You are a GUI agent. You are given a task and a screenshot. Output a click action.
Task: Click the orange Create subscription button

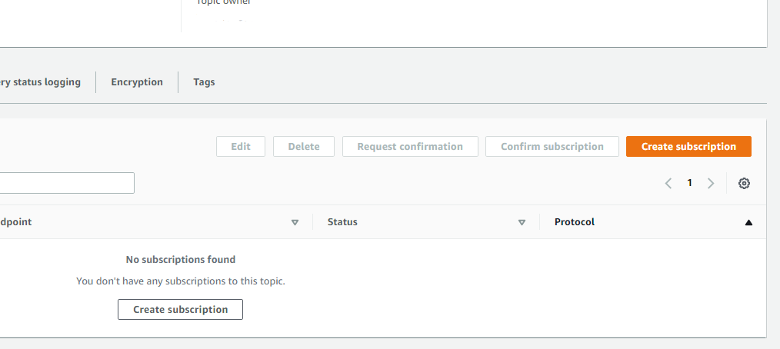tap(688, 147)
